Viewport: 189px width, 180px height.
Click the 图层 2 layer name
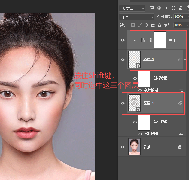click(x=149, y=60)
